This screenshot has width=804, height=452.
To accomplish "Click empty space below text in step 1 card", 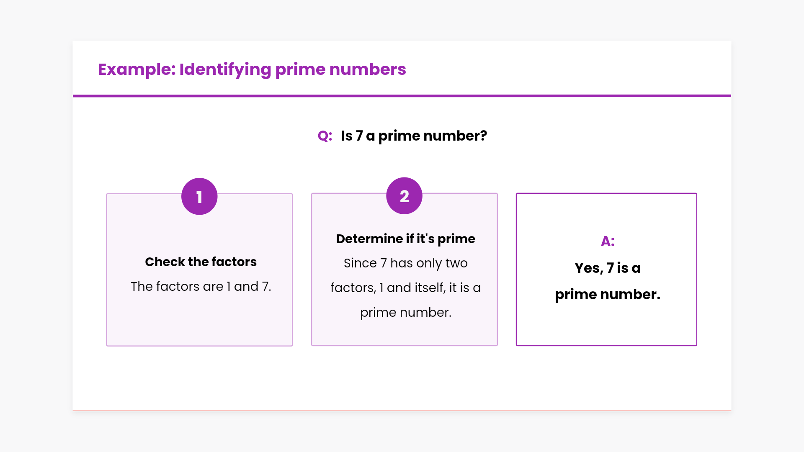I will click(x=199, y=322).
